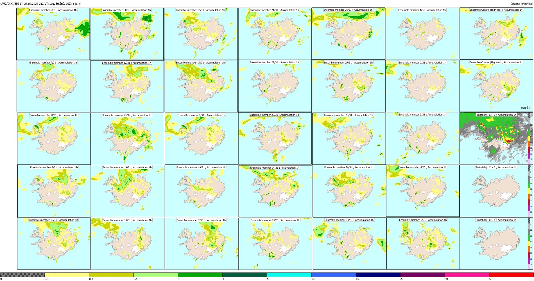Select the 'Ensemble member 25/31 ; Accumulation 1h' title

point(275,220)
